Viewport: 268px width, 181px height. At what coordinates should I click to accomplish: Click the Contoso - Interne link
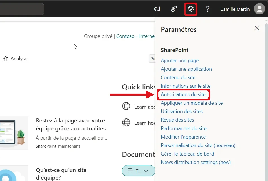(x=135, y=36)
